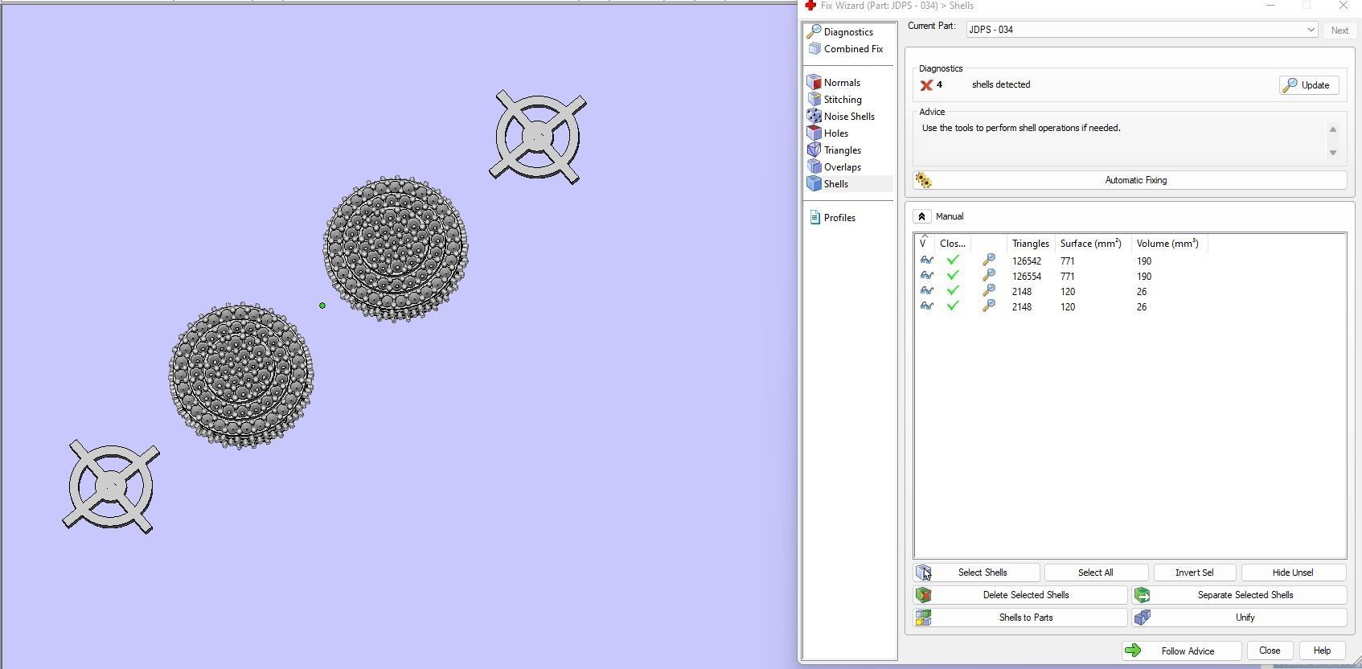Sort by the V visibility column header

pyautogui.click(x=924, y=244)
